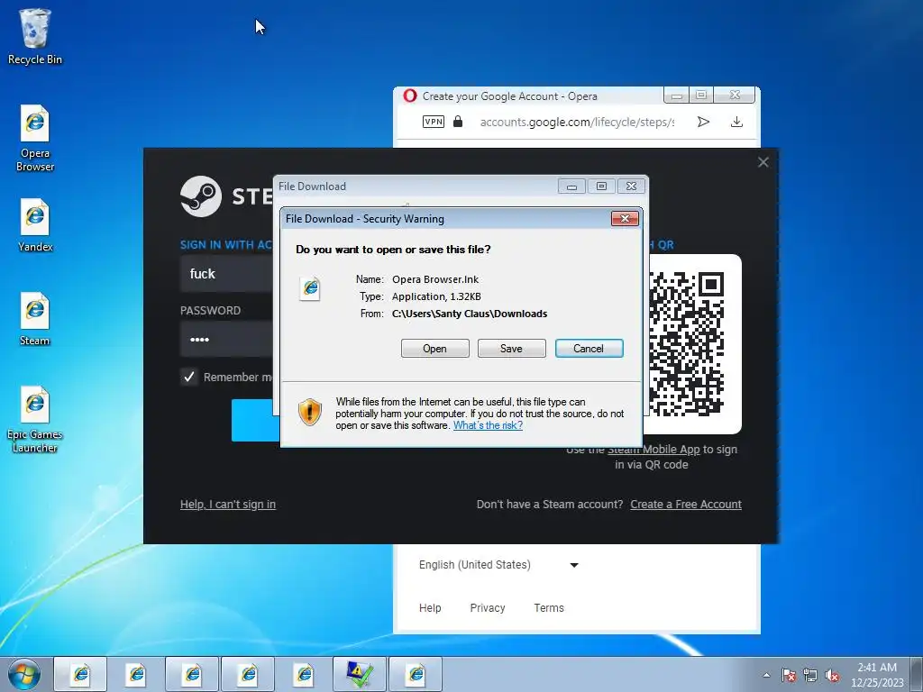Show hidden tray icons arrow
This screenshot has width=923, height=692.
[766, 675]
